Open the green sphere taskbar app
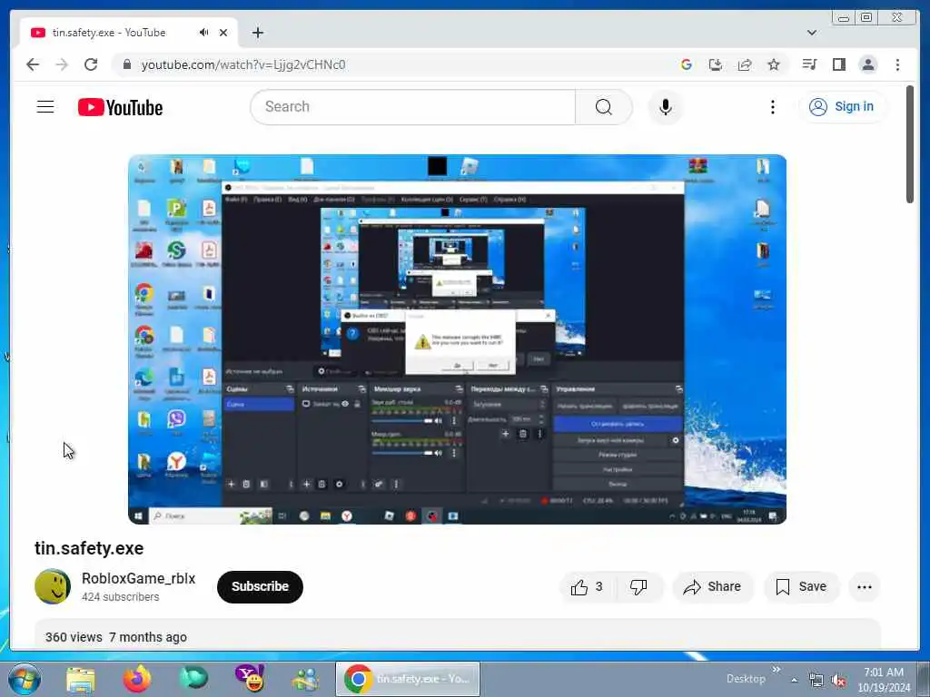 pos(193,678)
